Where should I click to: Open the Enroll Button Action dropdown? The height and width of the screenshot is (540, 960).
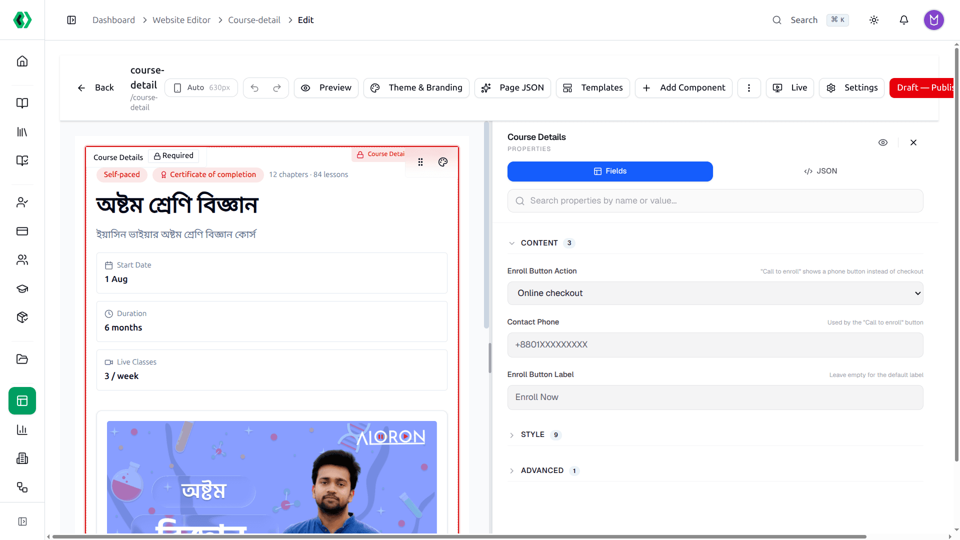(x=715, y=293)
